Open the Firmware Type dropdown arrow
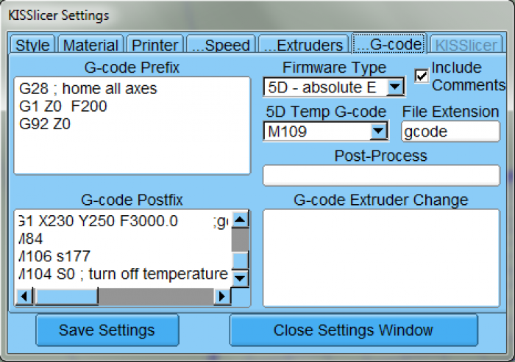 (x=395, y=87)
